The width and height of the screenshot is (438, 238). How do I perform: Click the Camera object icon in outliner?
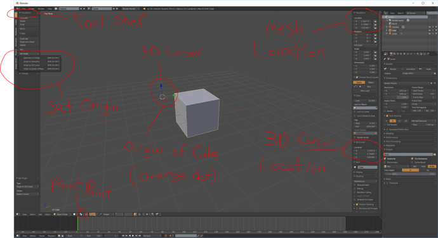click(390, 27)
